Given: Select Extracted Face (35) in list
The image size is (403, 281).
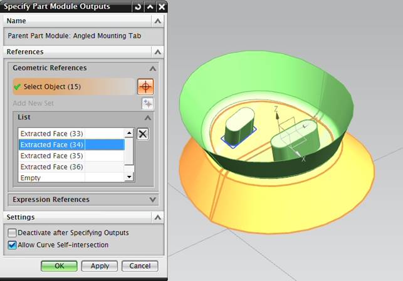Looking at the screenshot, I should 71,156.
